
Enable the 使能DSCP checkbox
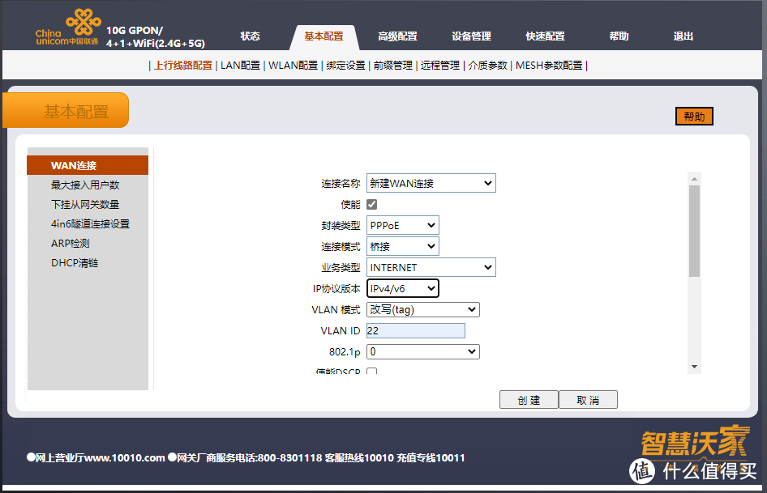pos(372,372)
